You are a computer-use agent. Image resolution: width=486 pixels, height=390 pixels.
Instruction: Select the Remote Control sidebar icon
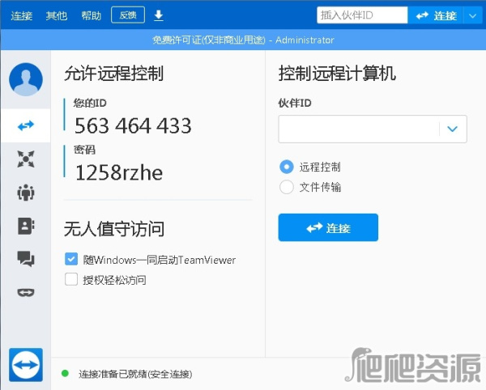click(26, 125)
